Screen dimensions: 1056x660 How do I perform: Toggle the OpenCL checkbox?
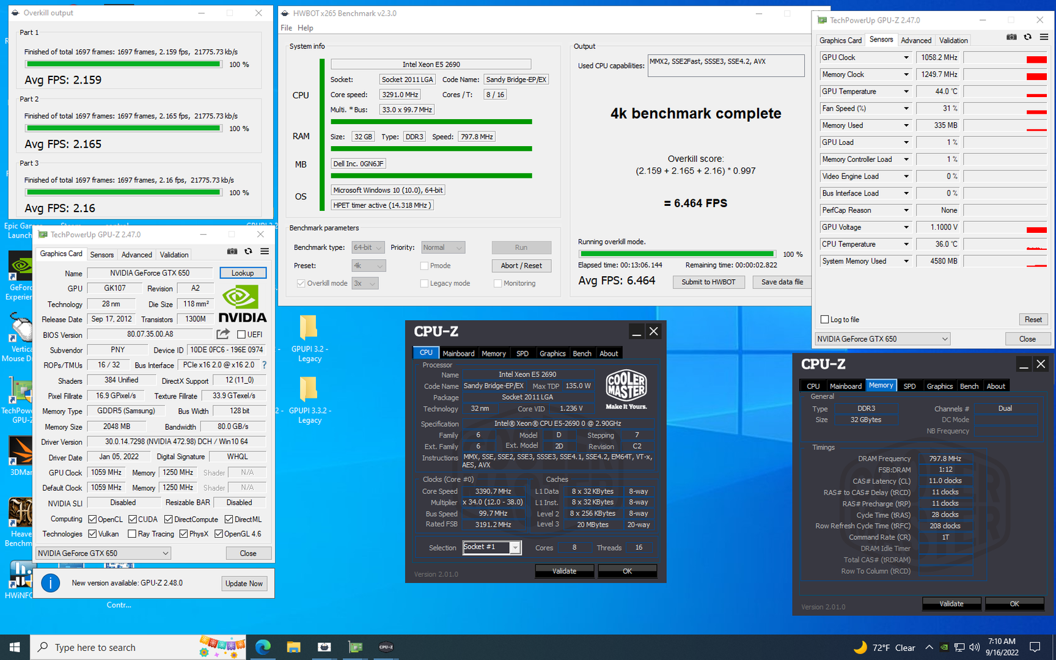(92, 519)
